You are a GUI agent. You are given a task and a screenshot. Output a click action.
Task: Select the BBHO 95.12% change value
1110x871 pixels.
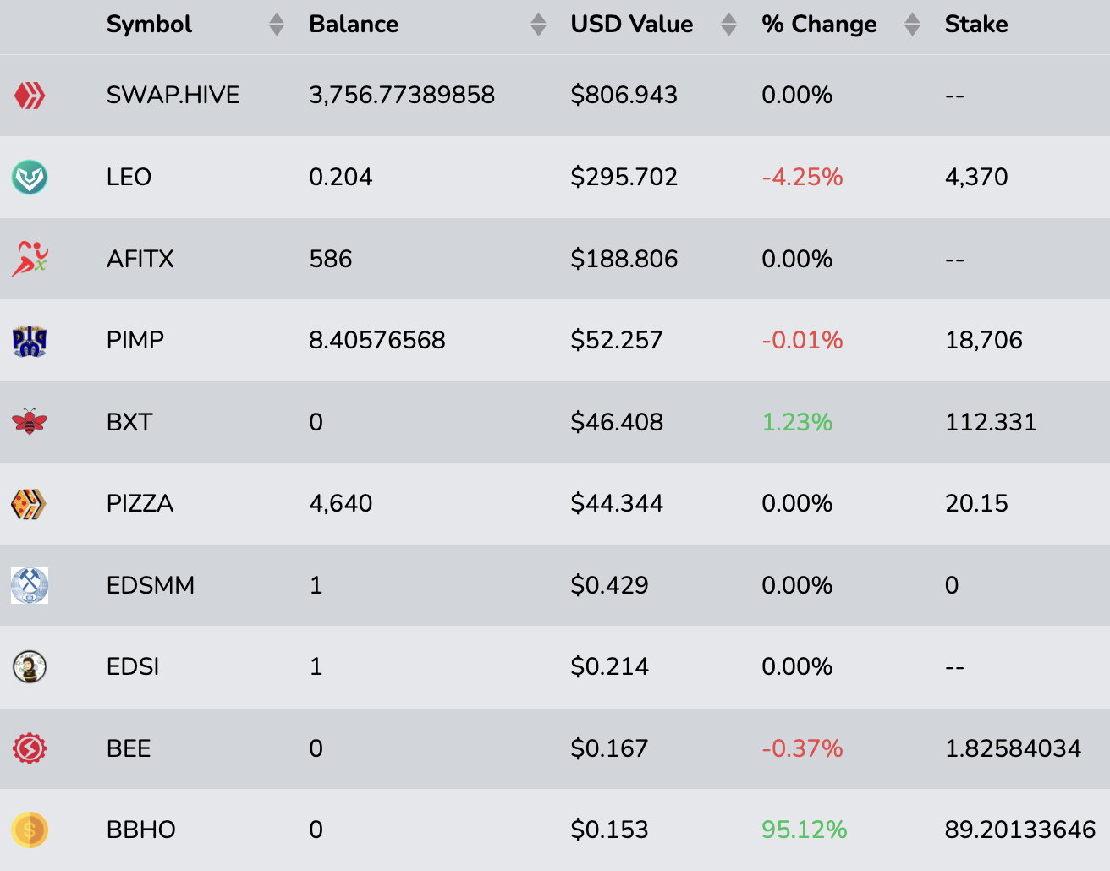tap(804, 830)
